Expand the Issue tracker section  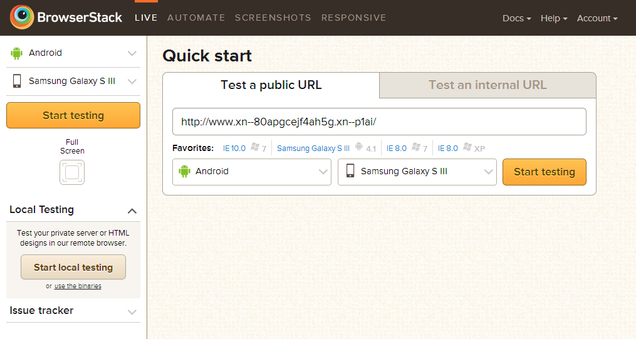[x=73, y=311]
